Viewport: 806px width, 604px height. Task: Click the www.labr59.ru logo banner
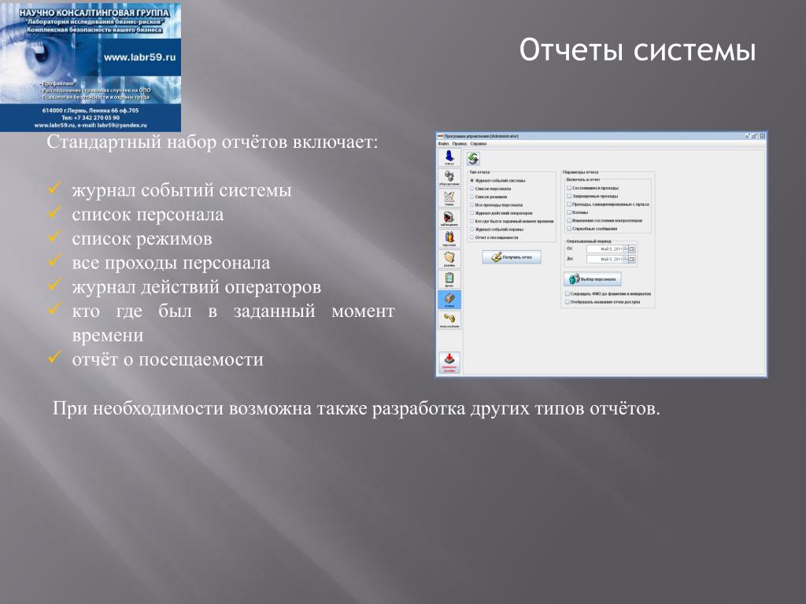click(91, 68)
